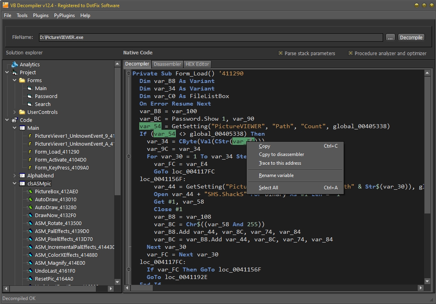Click the PictureViever1_UnknownEvent_9 event icon
The image size is (436, 304).
click(30, 136)
